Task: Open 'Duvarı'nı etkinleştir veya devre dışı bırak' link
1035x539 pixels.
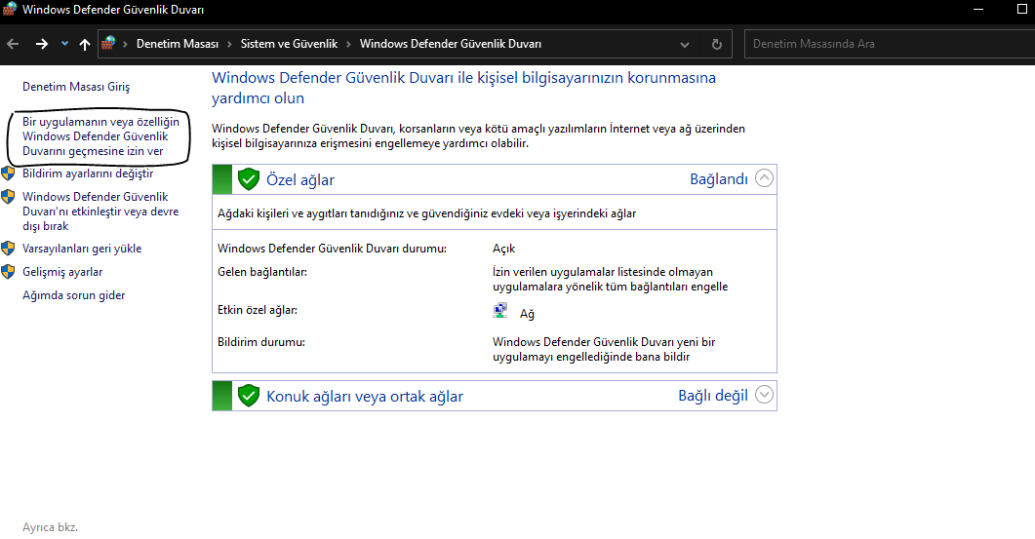Action: (x=100, y=212)
